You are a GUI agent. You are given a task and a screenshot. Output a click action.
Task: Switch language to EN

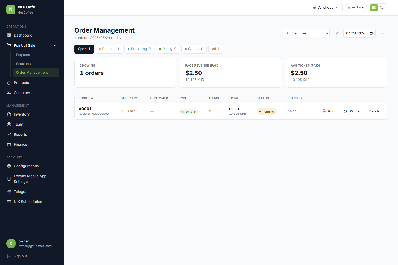pyautogui.click(x=374, y=8)
